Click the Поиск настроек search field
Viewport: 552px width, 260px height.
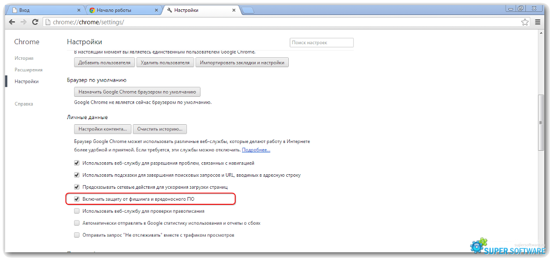(321, 43)
